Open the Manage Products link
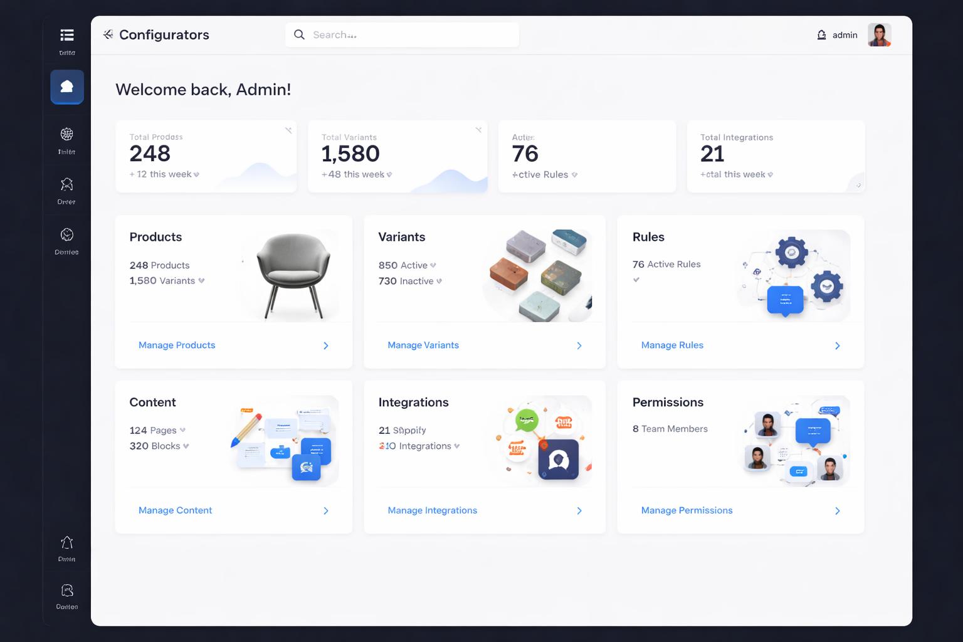963x642 pixels. [x=177, y=345]
